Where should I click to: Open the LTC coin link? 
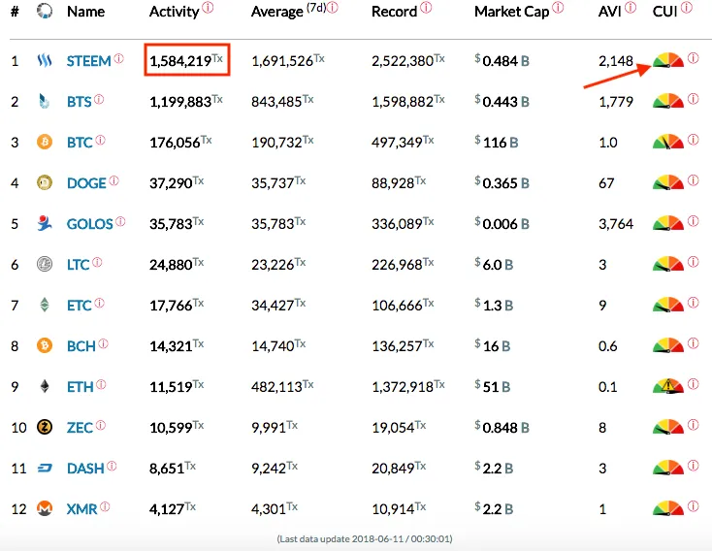[79, 265]
